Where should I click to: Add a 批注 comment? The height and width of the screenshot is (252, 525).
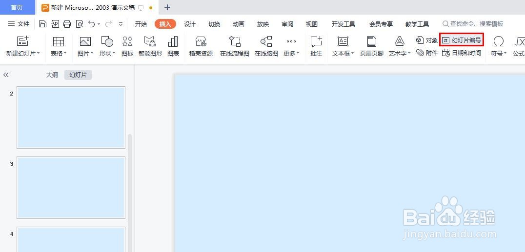(316, 46)
